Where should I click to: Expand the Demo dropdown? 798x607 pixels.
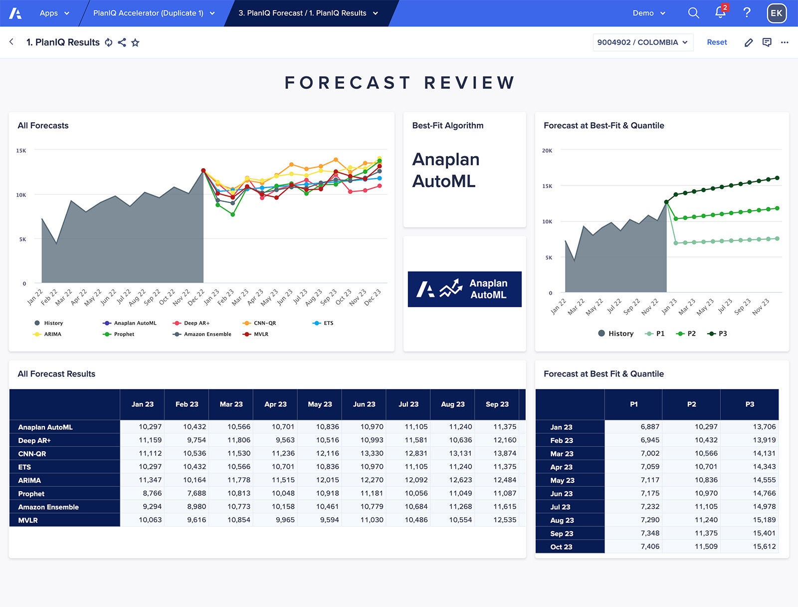[648, 13]
